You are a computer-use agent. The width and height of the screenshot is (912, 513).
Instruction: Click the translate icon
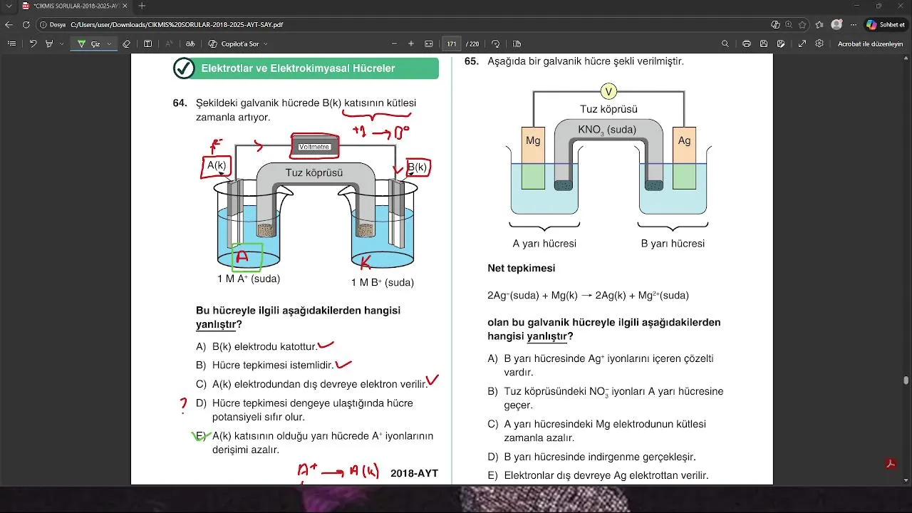pyautogui.click(x=190, y=43)
